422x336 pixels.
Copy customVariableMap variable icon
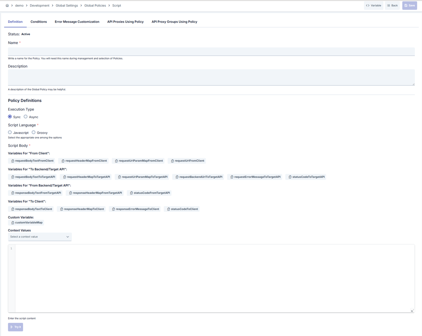(x=13, y=223)
